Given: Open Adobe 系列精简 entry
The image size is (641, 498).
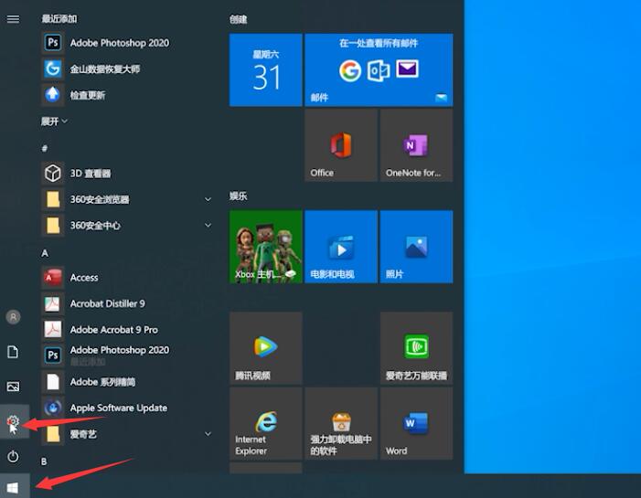Looking at the screenshot, I should click(x=127, y=382).
